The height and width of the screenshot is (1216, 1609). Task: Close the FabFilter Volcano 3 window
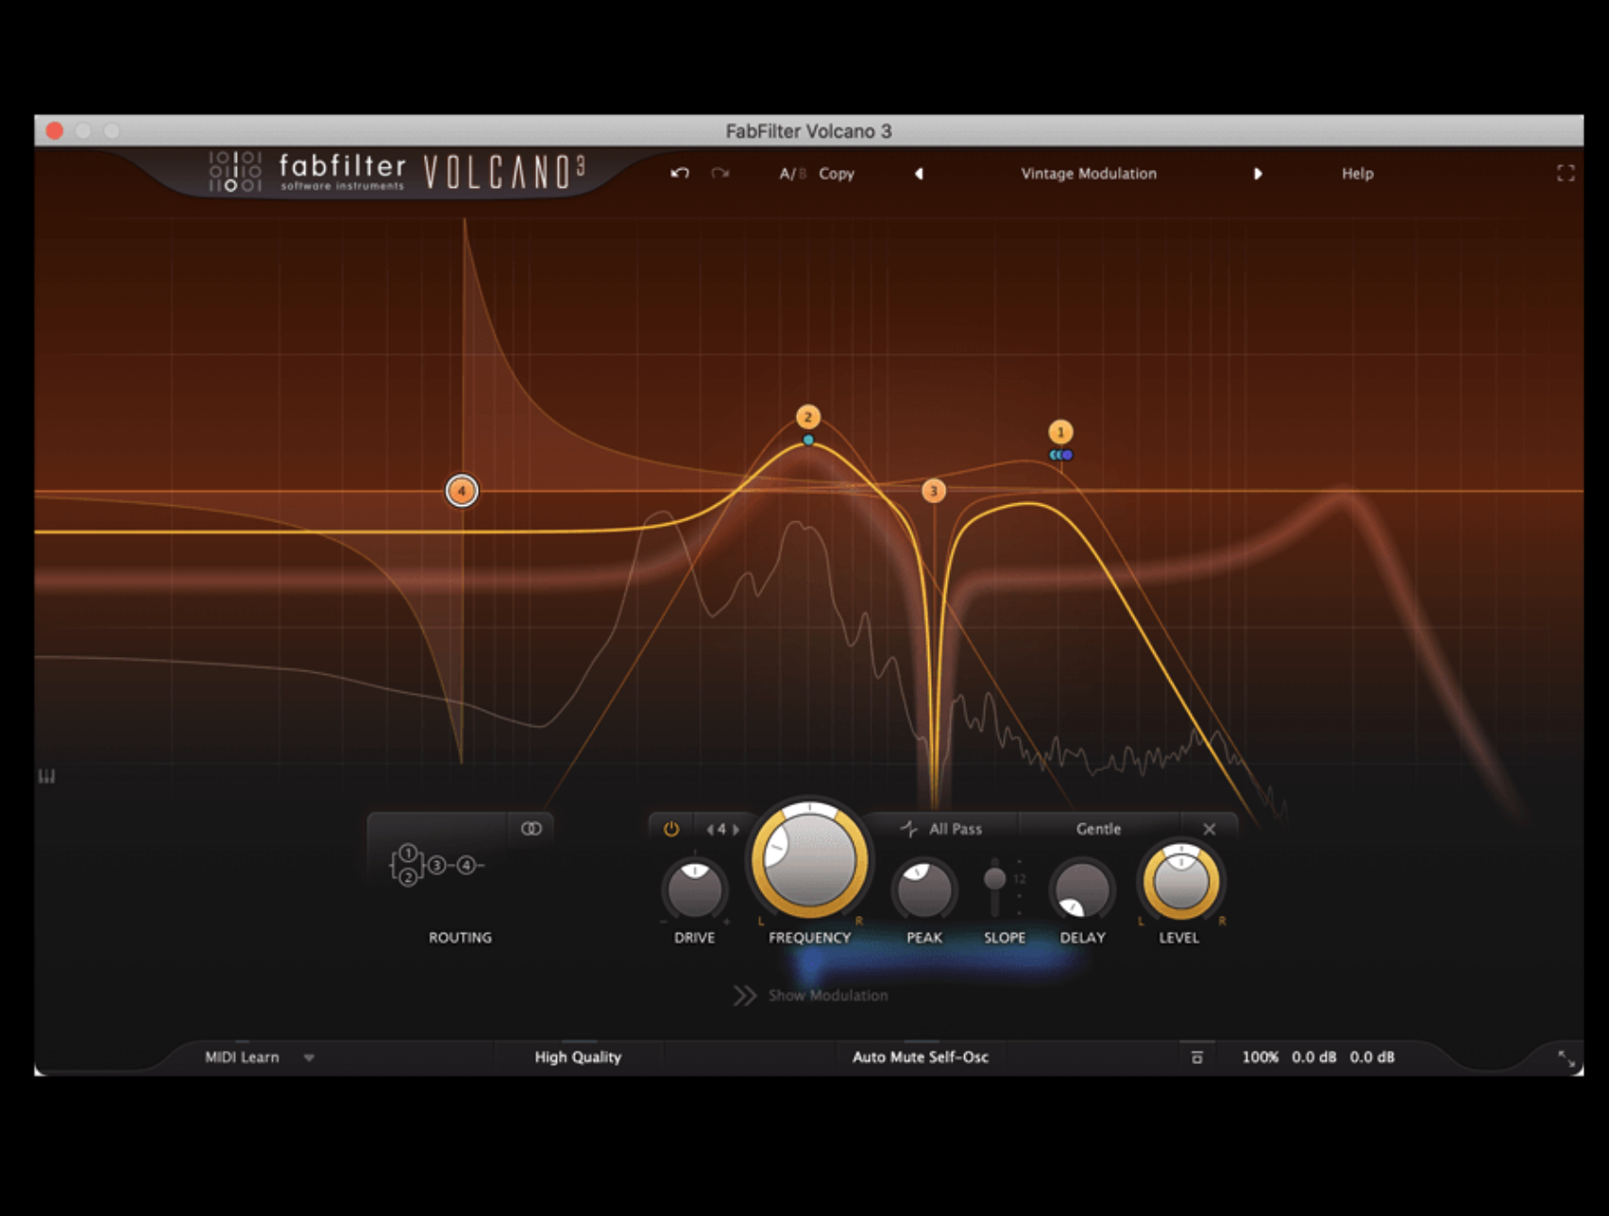tap(55, 131)
